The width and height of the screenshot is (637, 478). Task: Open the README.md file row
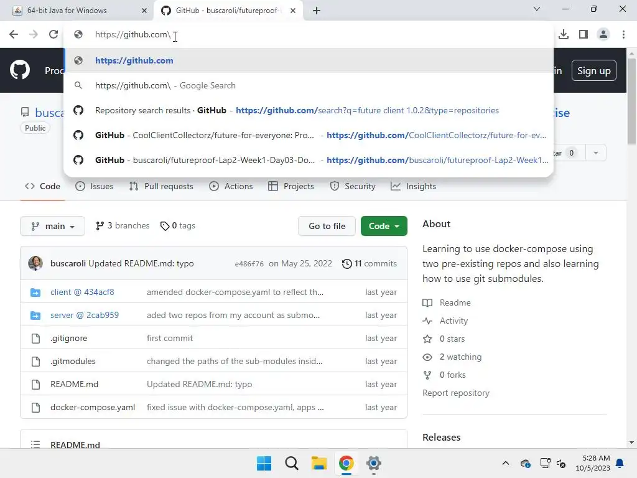click(75, 384)
